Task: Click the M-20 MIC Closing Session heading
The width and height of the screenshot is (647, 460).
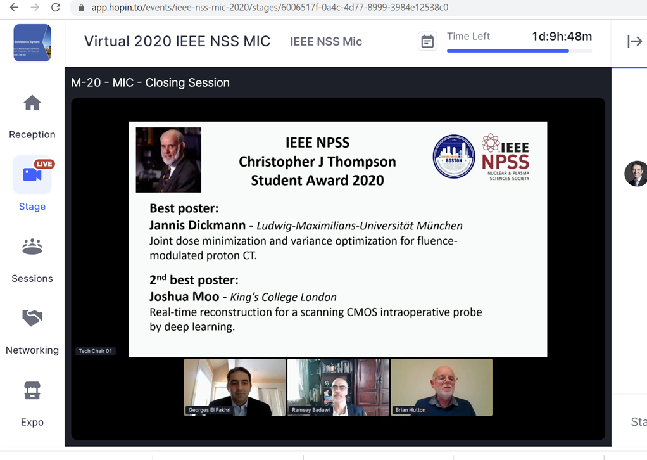Action: pyautogui.click(x=150, y=82)
